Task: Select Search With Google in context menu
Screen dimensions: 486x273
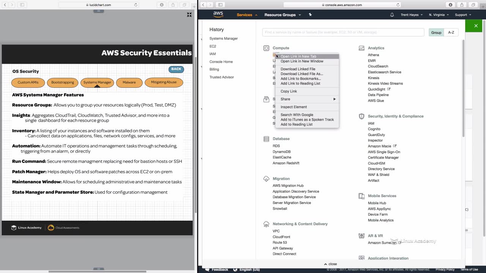Action: click(x=307, y=115)
